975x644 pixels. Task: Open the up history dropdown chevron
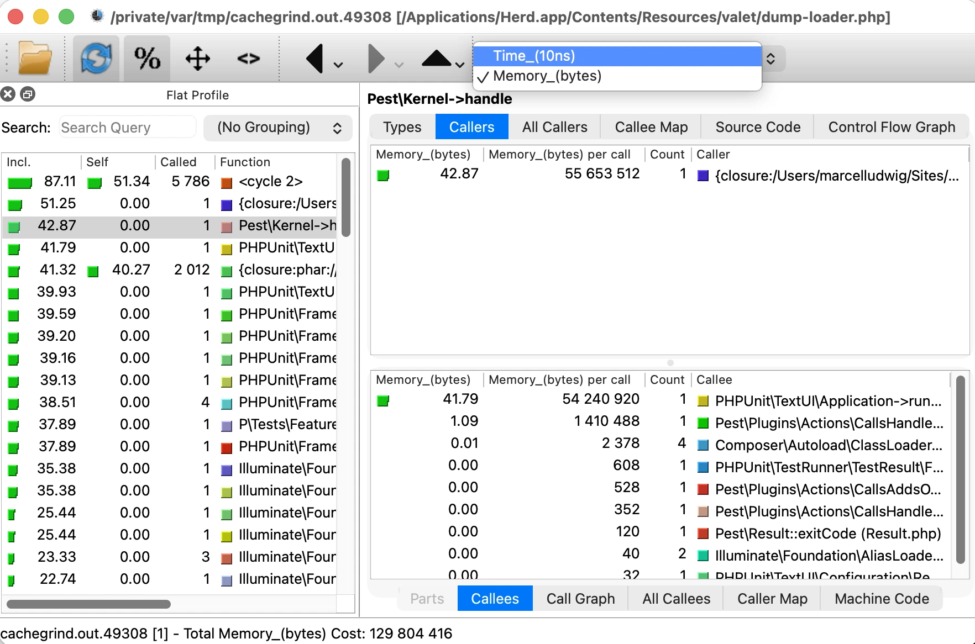pyautogui.click(x=460, y=65)
